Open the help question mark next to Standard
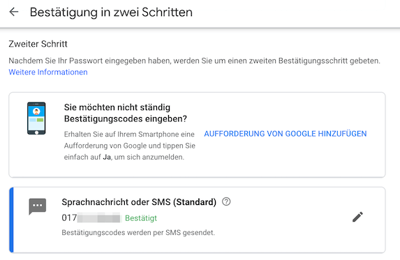This screenshot has width=400, height=260. click(226, 201)
